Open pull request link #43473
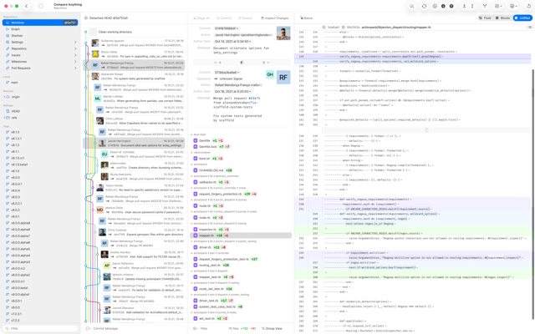The height and width of the screenshot is (334, 535). [254, 99]
